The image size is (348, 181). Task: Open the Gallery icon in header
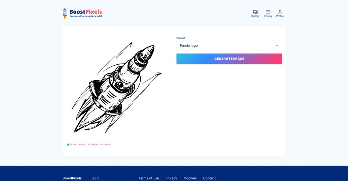pyautogui.click(x=255, y=12)
